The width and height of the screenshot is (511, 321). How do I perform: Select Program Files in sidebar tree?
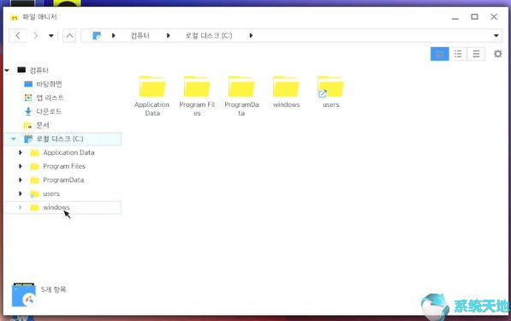pyautogui.click(x=64, y=166)
